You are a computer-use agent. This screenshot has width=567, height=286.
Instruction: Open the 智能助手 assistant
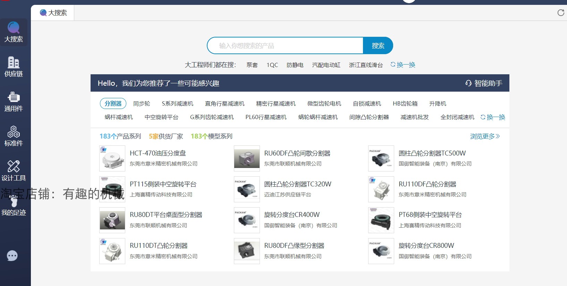484,83
